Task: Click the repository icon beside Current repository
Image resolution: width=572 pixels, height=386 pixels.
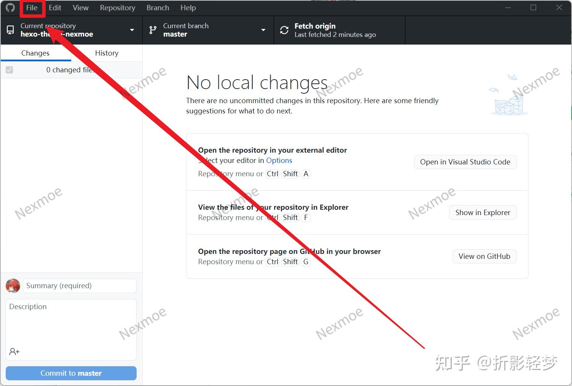Action: [11, 30]
